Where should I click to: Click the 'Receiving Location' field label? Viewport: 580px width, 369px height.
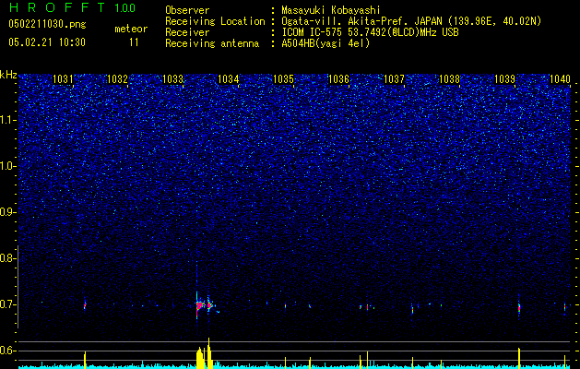[215, 21]
